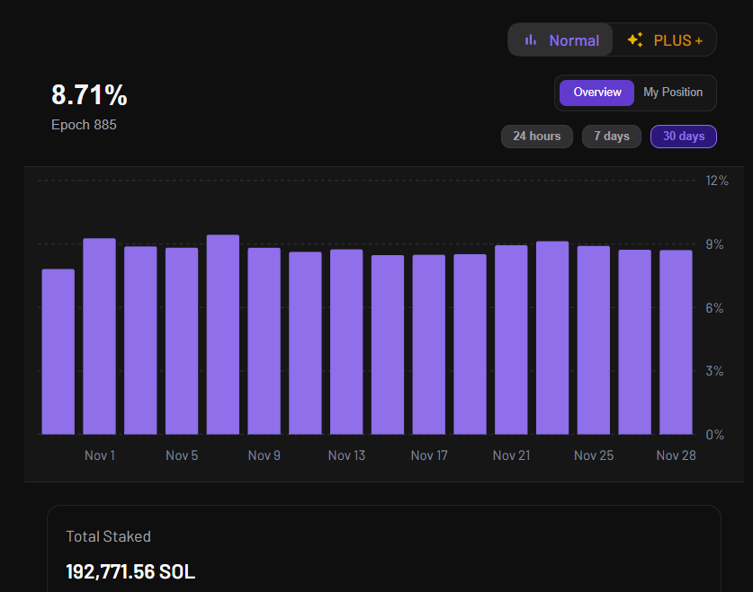Click the bar chart icon beside Normal
753x592 pixels.
(531, 40)
